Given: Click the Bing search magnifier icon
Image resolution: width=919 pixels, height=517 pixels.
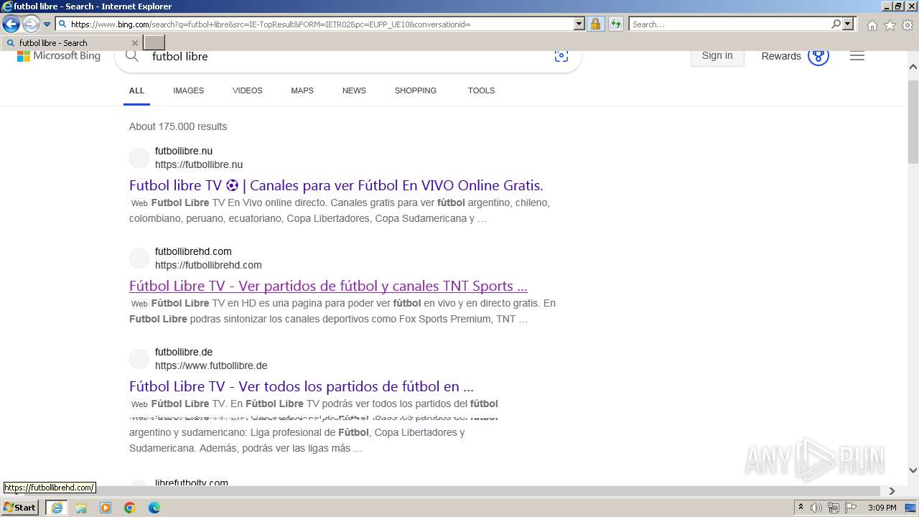Looking at the screenshot, I should point(132,55).
